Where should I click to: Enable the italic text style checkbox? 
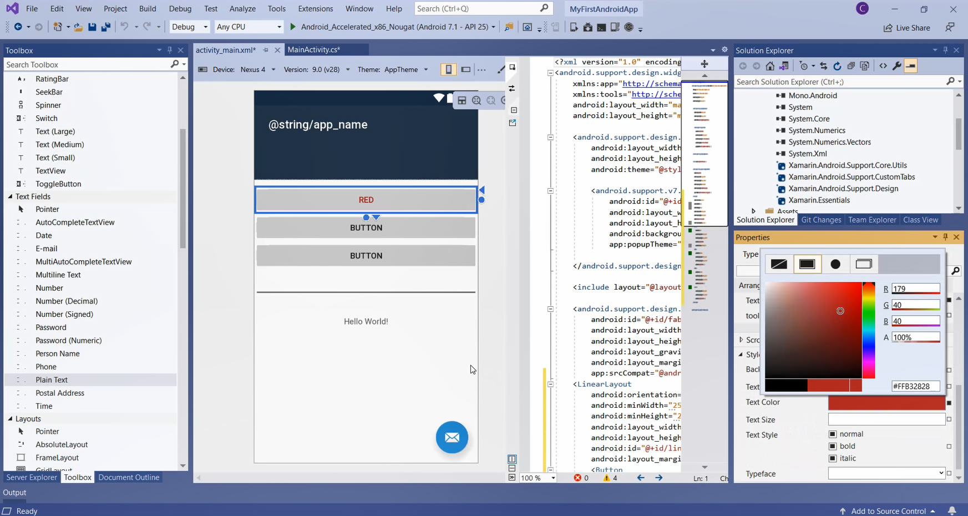coord(833,458)
